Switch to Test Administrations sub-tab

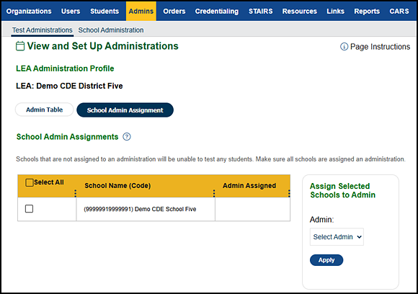click(x=42, y=30)
